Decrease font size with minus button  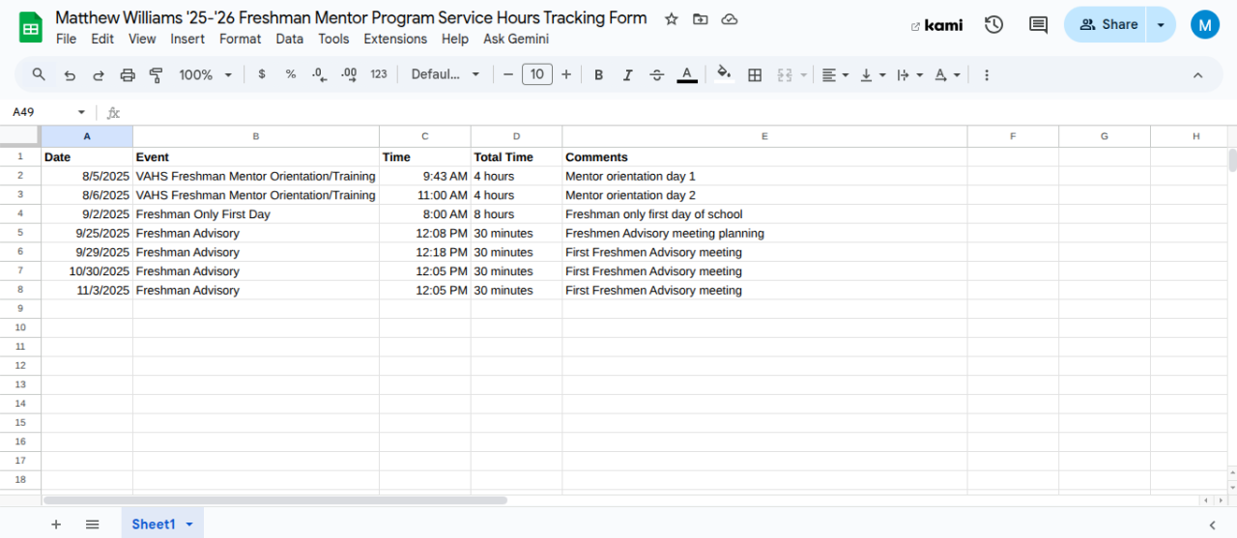[x=508, y=74]
